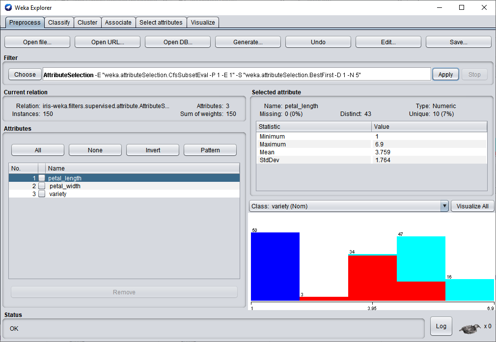Tick the petal_length attribute checkbox
This screenshot has height=342, width=496.
42,178
